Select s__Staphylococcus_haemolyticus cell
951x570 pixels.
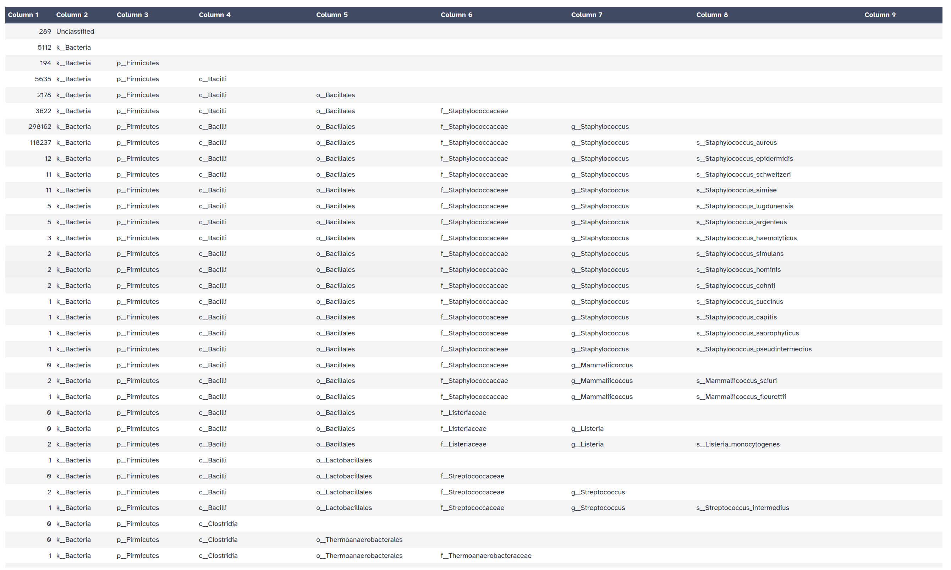746,238
